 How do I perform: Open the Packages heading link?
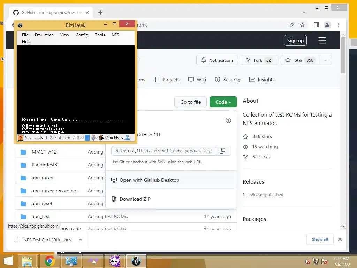point(254,219)
